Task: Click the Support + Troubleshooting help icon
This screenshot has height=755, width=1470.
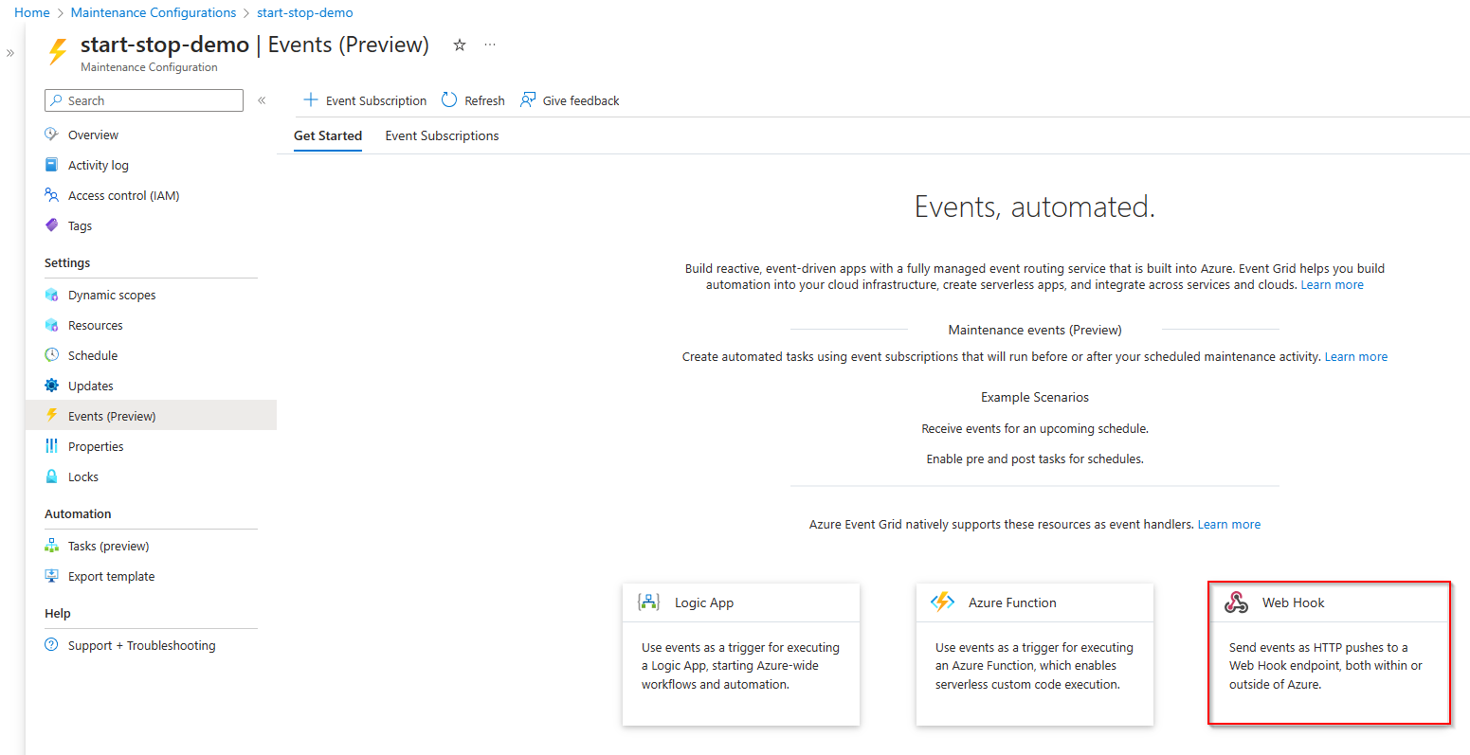Action: [52, 645]
